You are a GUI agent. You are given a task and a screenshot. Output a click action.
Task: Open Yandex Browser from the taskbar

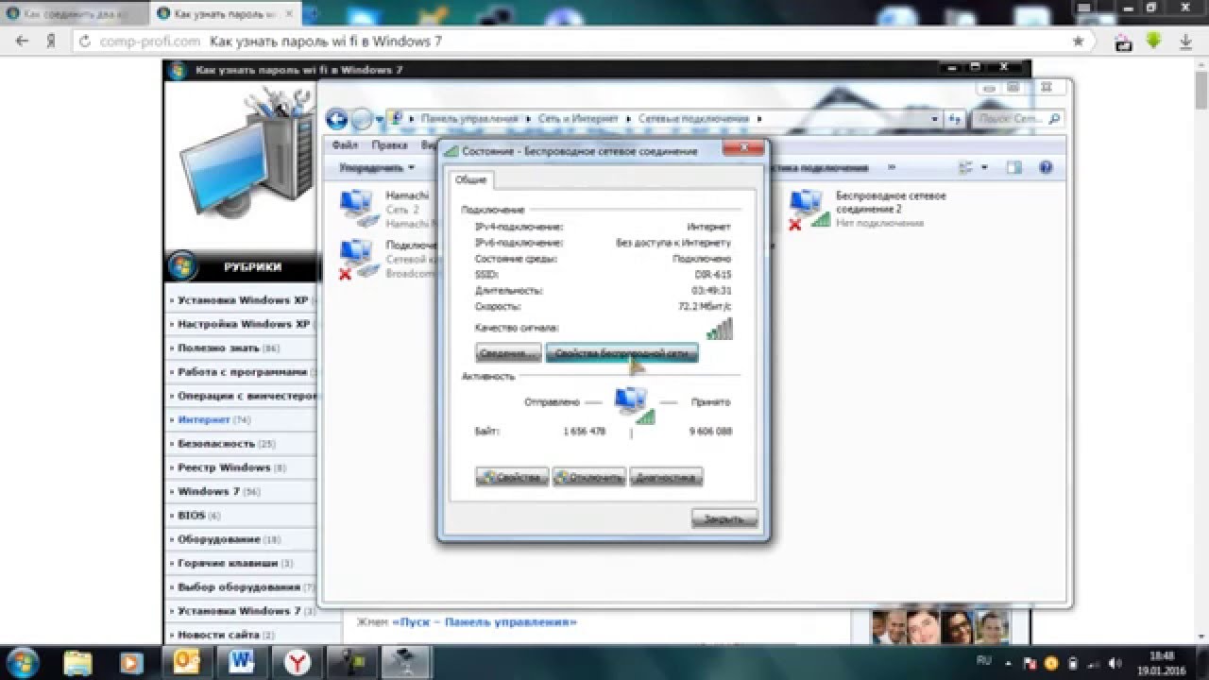pos(298,661)
